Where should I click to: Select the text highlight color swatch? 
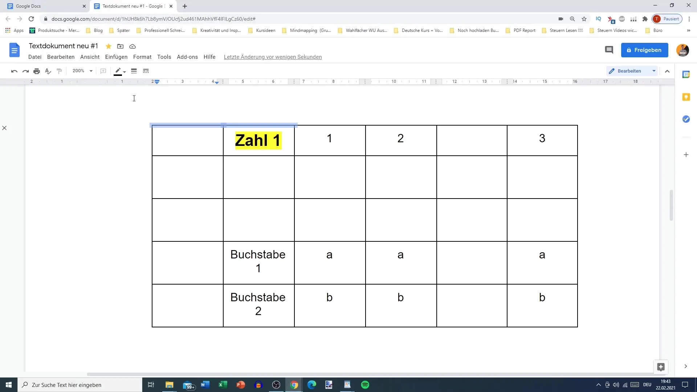[x=118, y=74]
